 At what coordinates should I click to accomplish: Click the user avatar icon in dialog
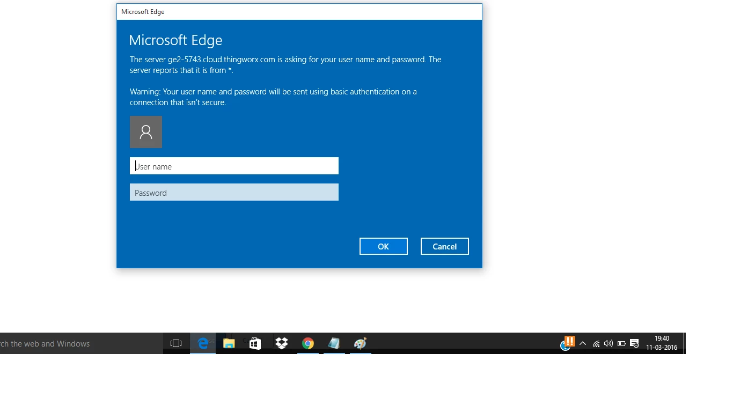(146, 132)
